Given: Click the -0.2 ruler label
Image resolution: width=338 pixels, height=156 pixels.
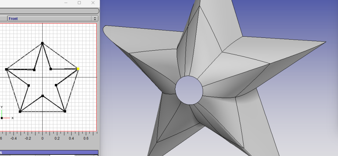Looking at the screenshot, I should pyautogui.click(x=28, y=138).
